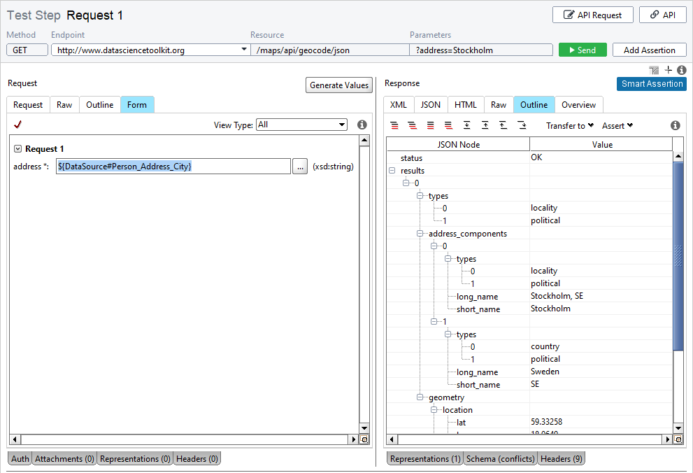This screenshot has height=473, width=693.
Task: Open Schema (conflicts) tab
Action: point(500,459)
